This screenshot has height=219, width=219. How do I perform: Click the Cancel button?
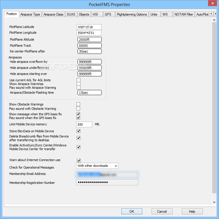(x=162, y=211)
